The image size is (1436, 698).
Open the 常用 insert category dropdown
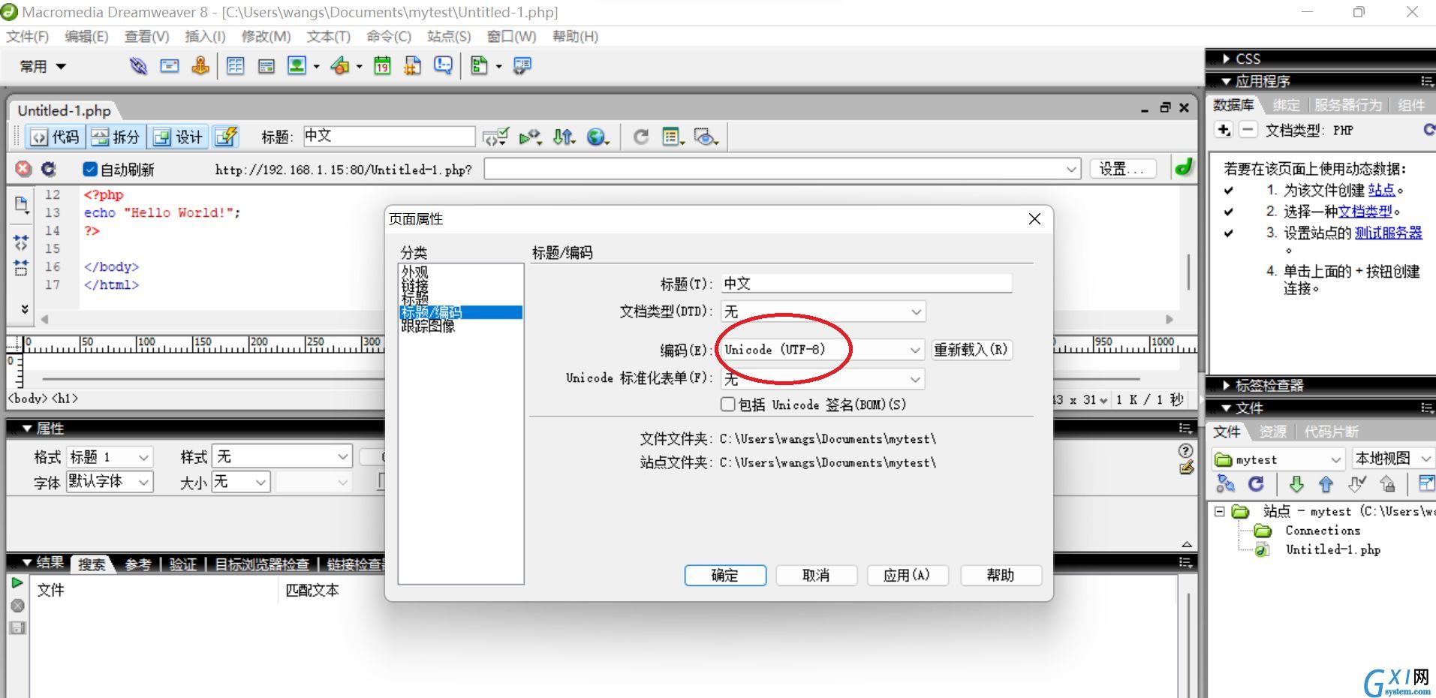[43, 67]
